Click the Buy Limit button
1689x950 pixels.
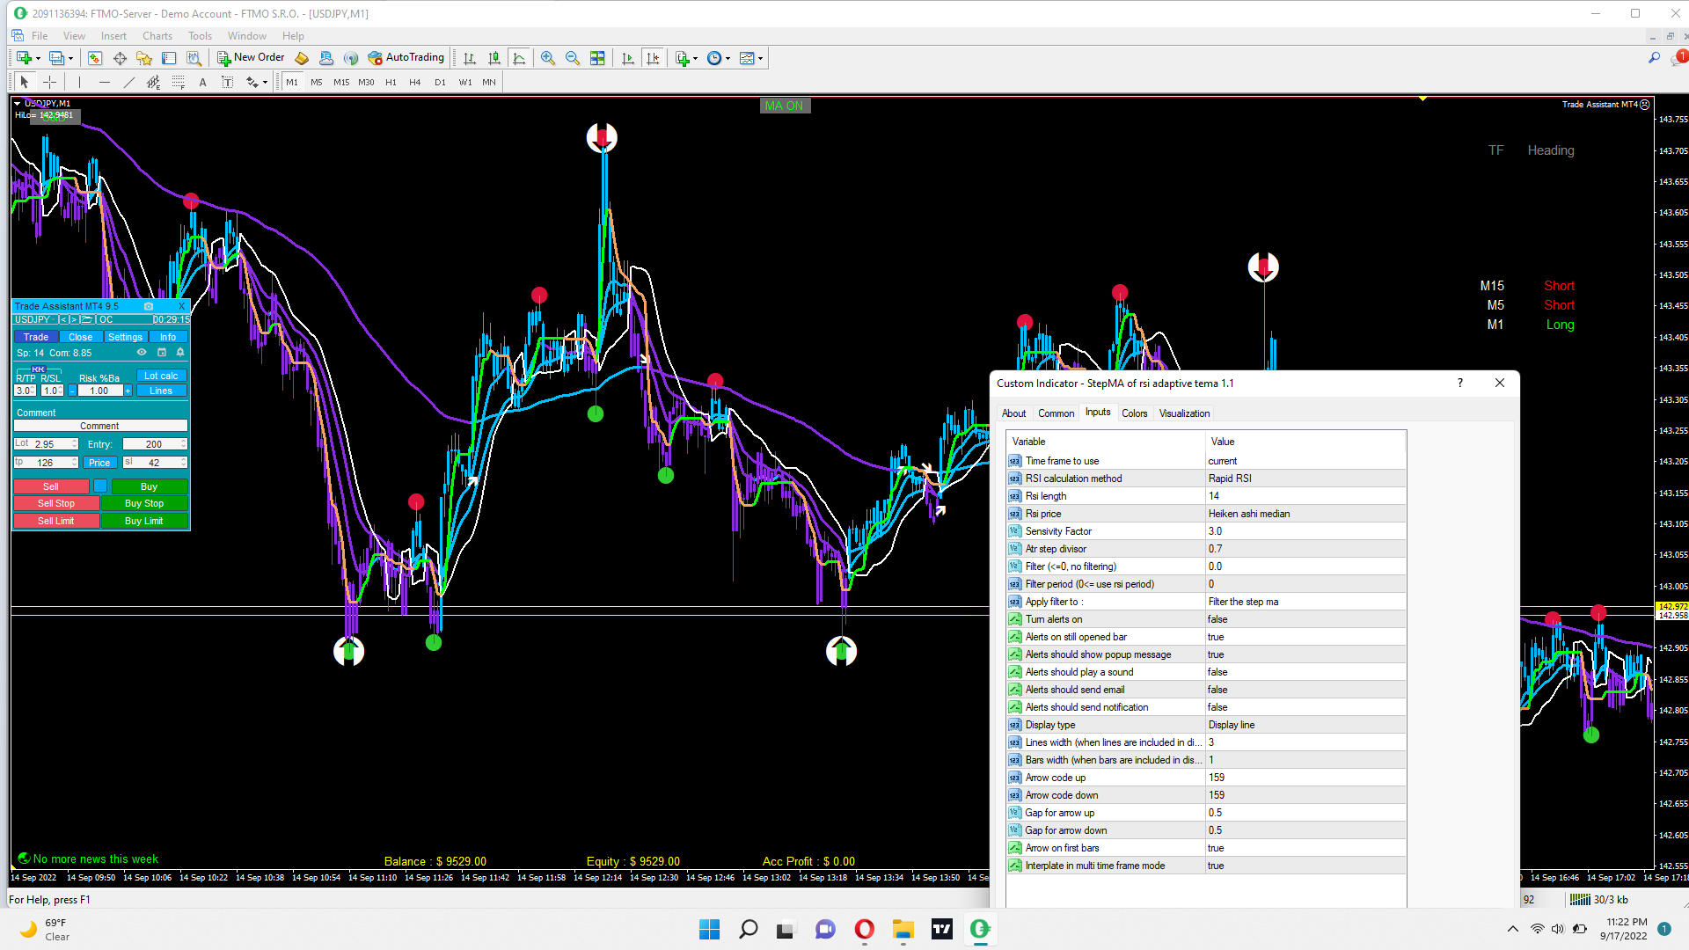pos(143,521)
